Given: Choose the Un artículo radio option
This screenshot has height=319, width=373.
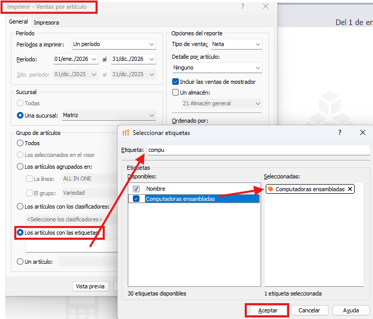Looking at the screenshot, I should tap(20, 262).
